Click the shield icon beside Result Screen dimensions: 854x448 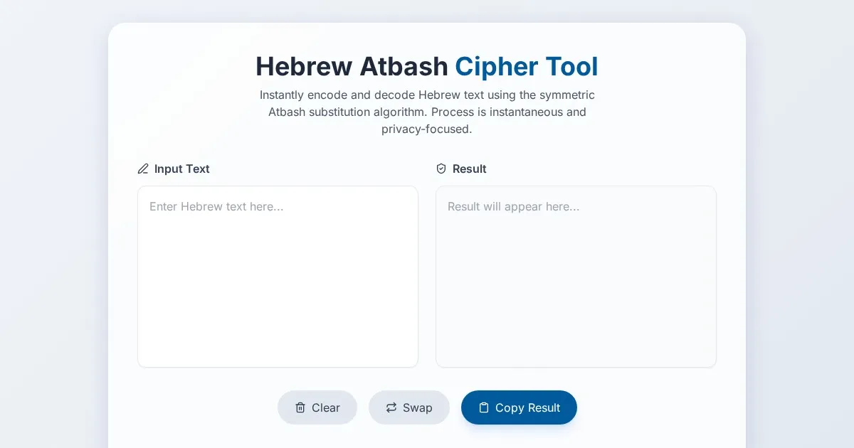441,169
